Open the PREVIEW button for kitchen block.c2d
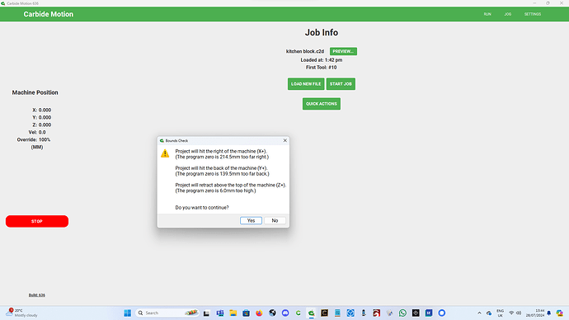The height and width of the screenshot is (320, 569). pyautogui.click(x=343, y=51)
